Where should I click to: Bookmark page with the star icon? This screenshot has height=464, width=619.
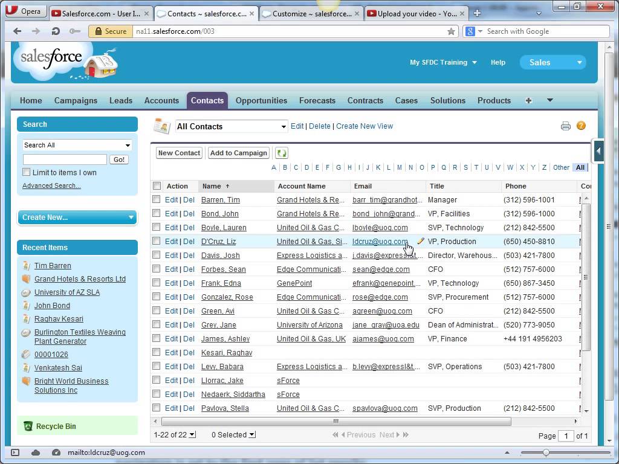pyautogui.click(x=451, y=31)
